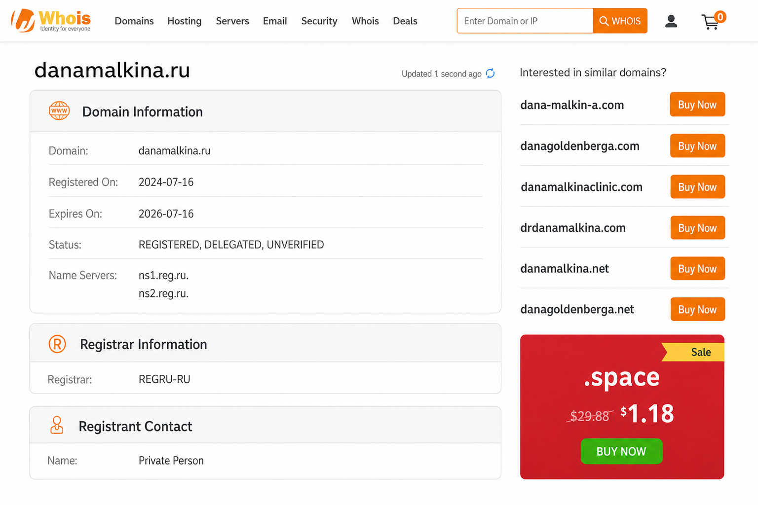The height and width of the screenshot is (505, 758).
Task: Click the Registrar Information section header
Action: (265, 343)
